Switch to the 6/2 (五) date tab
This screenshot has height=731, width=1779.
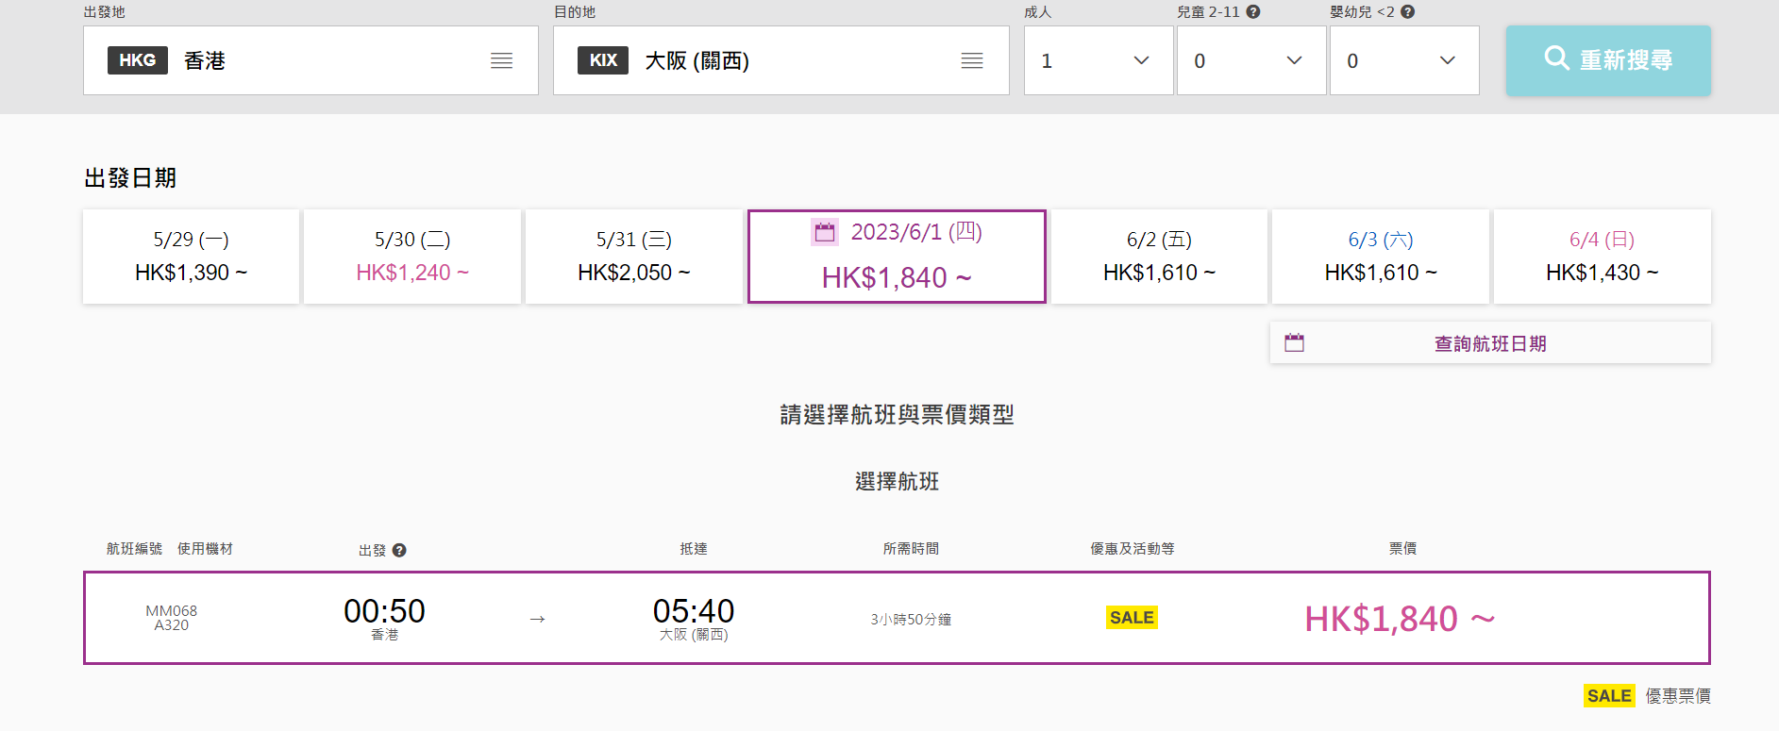(x=1159, y=257)
